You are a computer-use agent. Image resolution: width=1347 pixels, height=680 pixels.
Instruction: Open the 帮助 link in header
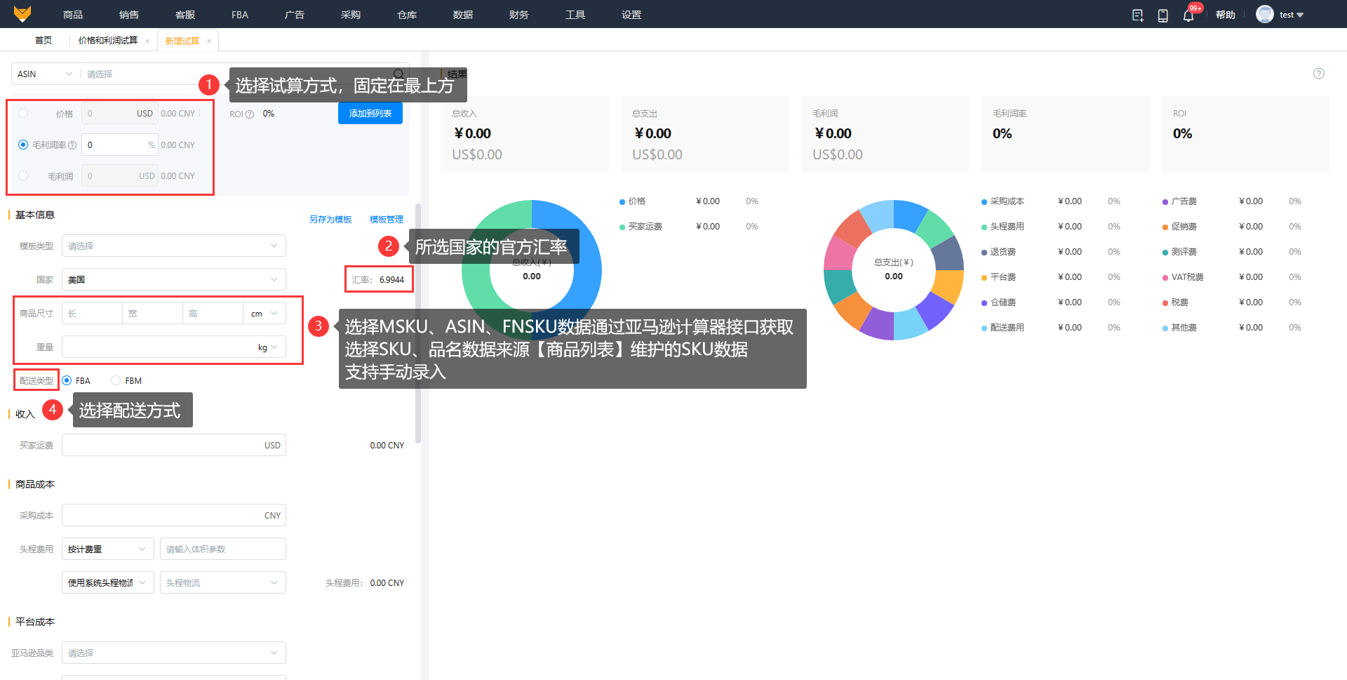1226,15
